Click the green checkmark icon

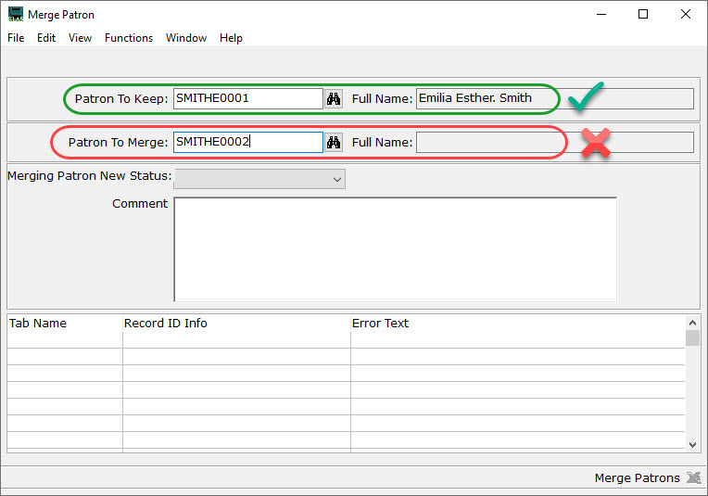tap(586, 97)
